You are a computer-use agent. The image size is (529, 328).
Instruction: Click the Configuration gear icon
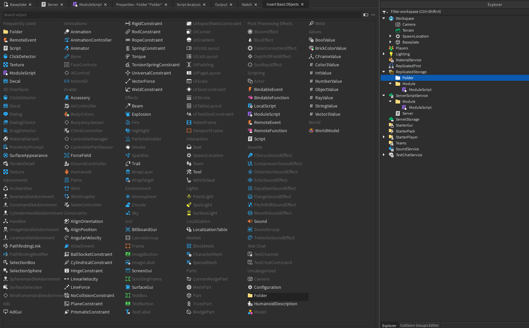pyautogui.click(x=250, y=287)
